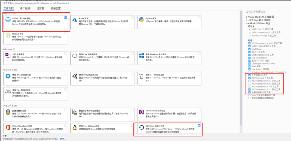
Task: Click the Python 开发 workload icon
Action: [x=141, y=20]
